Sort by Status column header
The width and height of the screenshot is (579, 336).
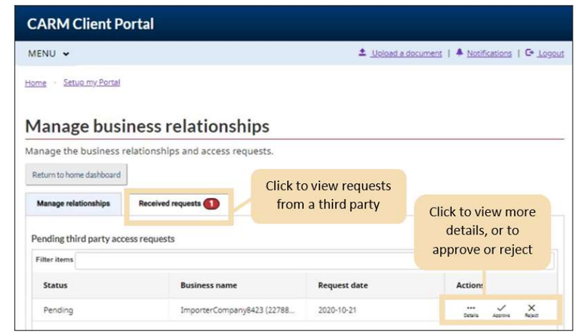[55, 286]
